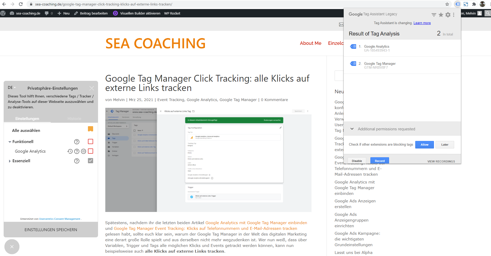Close the Privatsphäre-Einstellungen panel
Image resolution: width=491 pixels, height=256 pixels.
pos(92,88)
